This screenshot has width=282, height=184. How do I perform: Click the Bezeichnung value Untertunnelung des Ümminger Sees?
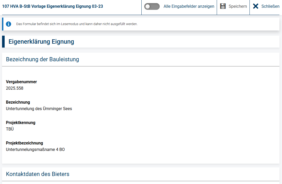(39, 109)
